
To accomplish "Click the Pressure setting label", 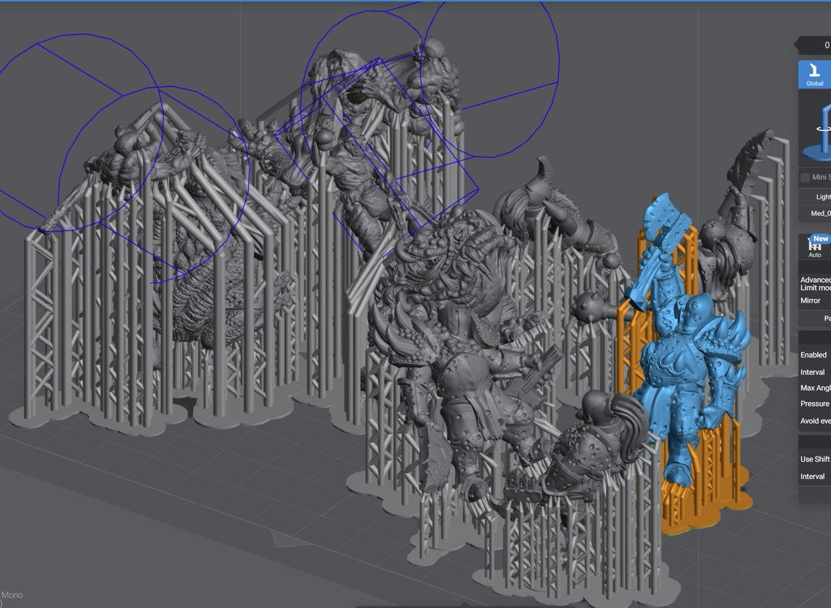I will (x=815, y=404).
